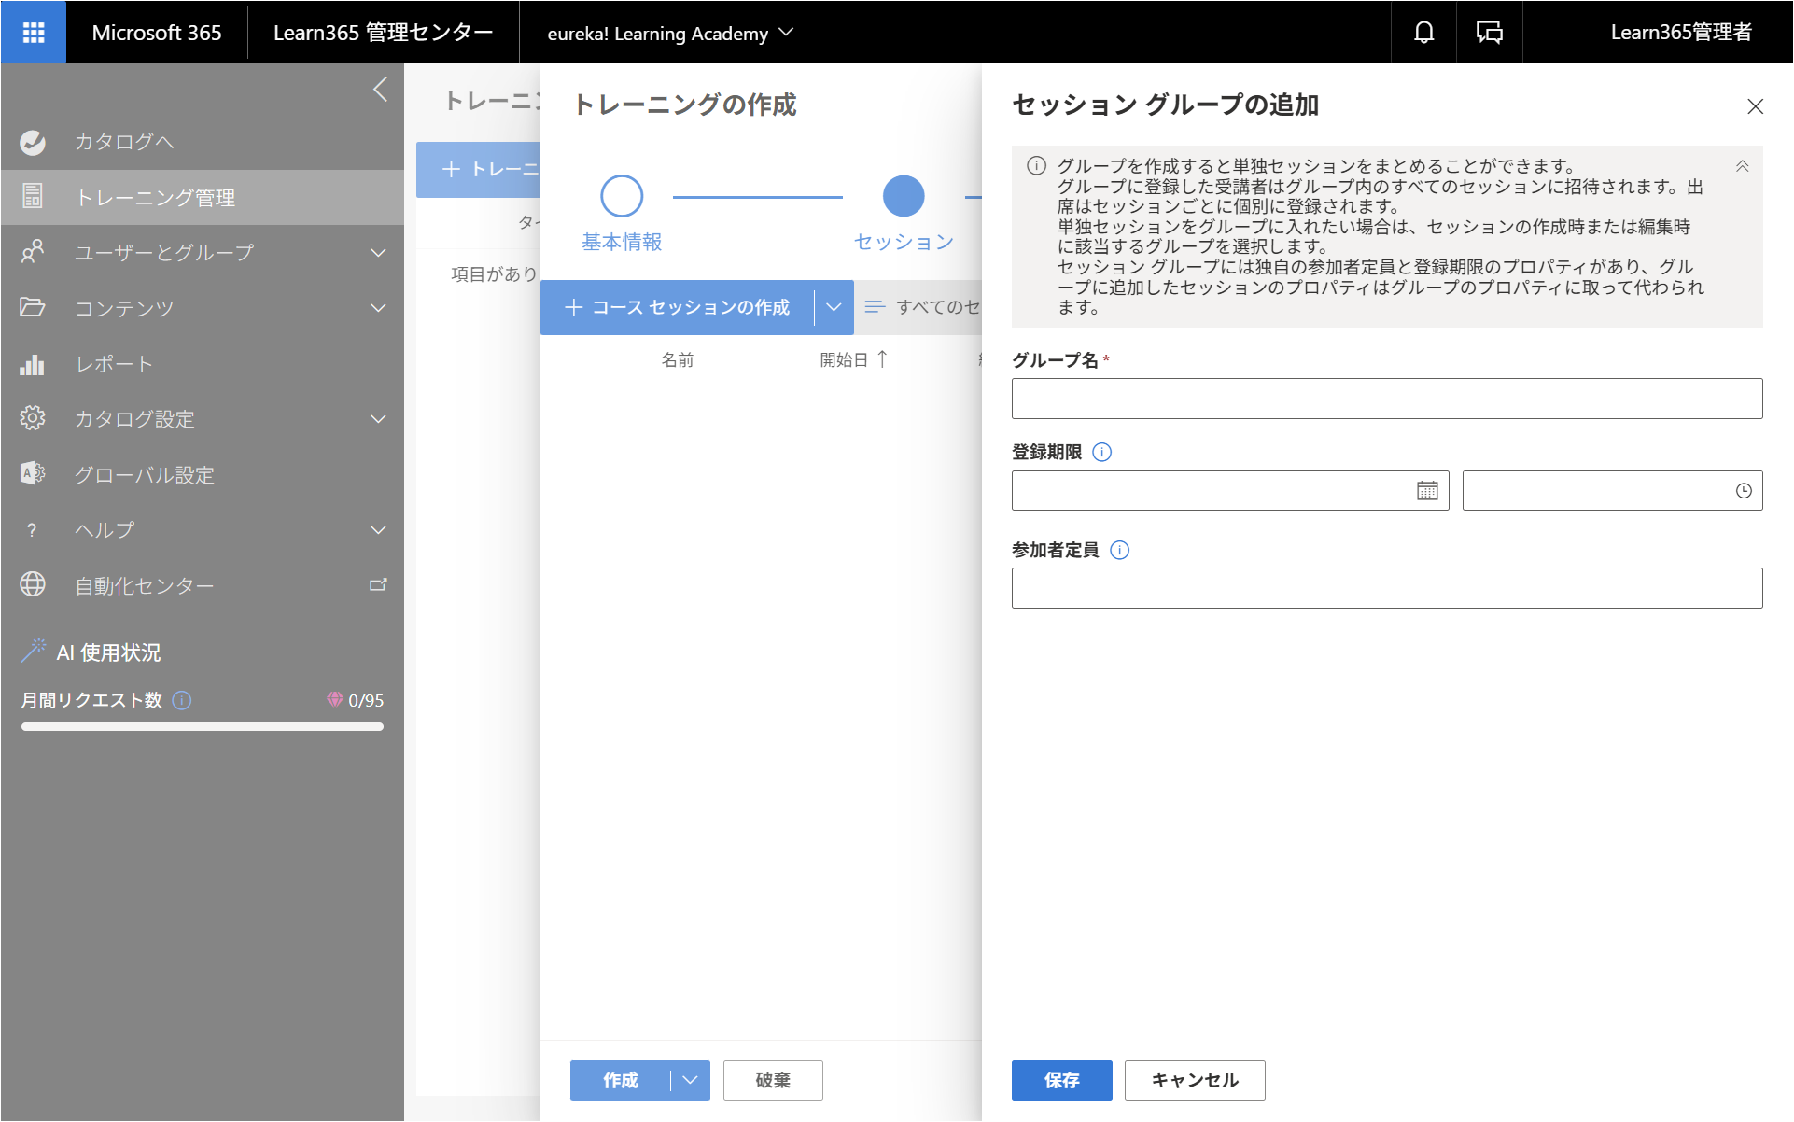
Task: Collapse the left sidebar navigation arrow
Action: pos(380,90)
